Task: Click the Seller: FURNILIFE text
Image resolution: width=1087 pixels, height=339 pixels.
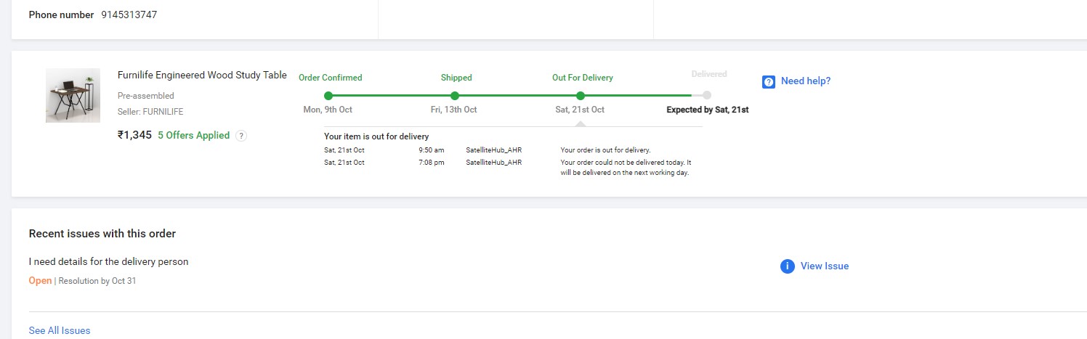Action: pos(150,112)
